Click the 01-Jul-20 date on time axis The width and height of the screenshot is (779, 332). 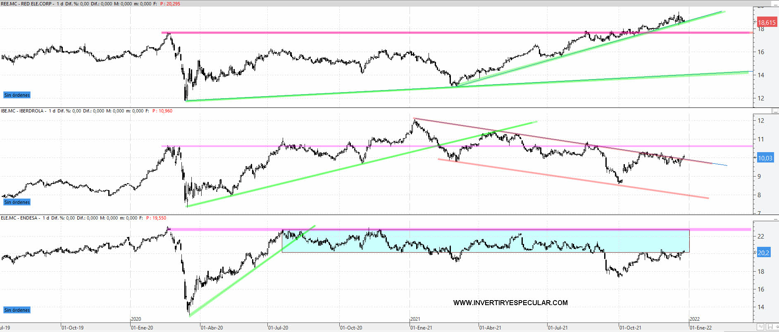click(278, 328)
